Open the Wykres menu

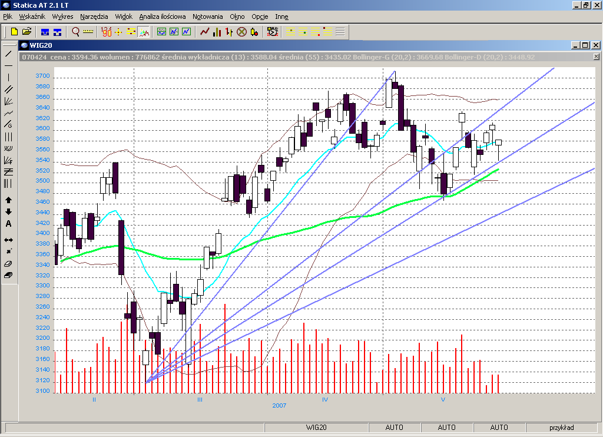[62, 16]
